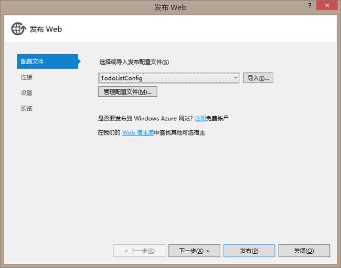Open the 预览 step
This screenshot has width=341, height=268.
pyautogui.click(x=27, y=108)
